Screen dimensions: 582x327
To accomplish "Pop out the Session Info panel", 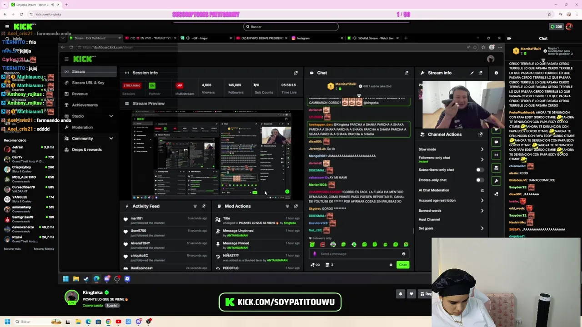I will 296,73.
